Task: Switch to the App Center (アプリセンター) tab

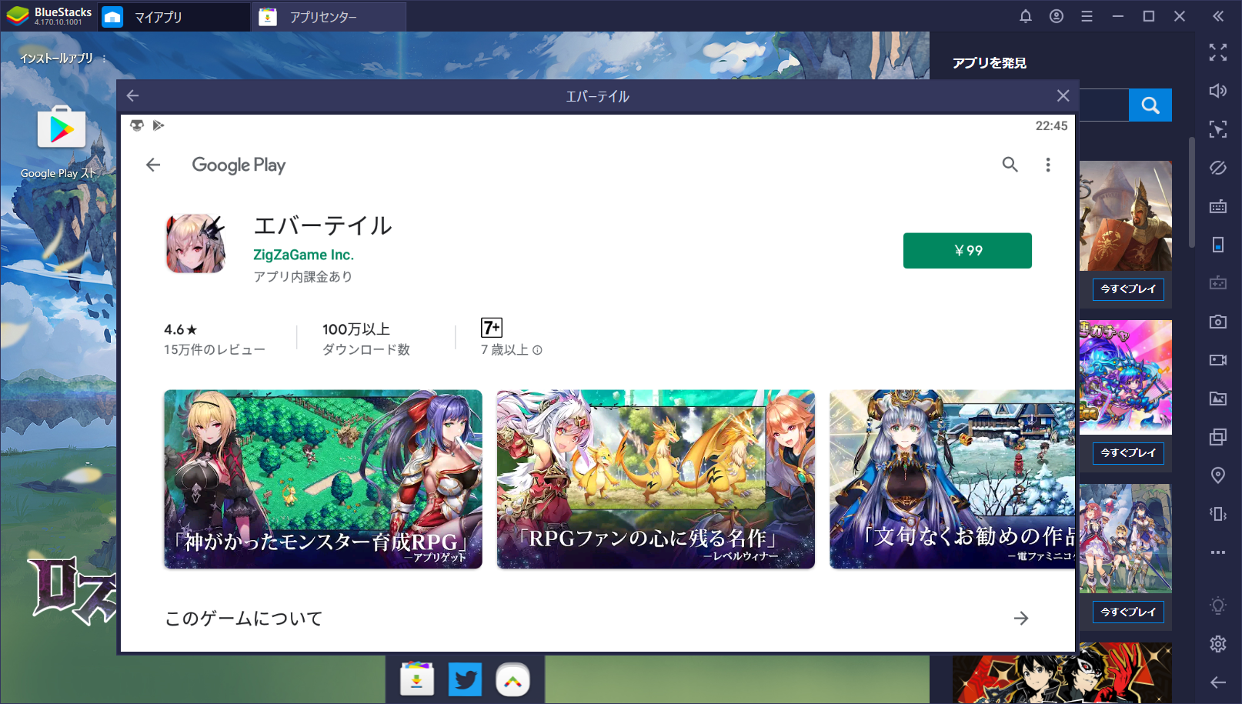Action: (x=329, y=16)
